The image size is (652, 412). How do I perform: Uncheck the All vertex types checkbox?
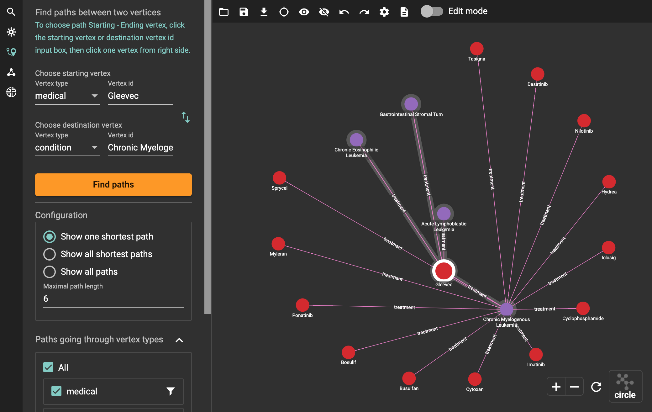tap(48, 367)
